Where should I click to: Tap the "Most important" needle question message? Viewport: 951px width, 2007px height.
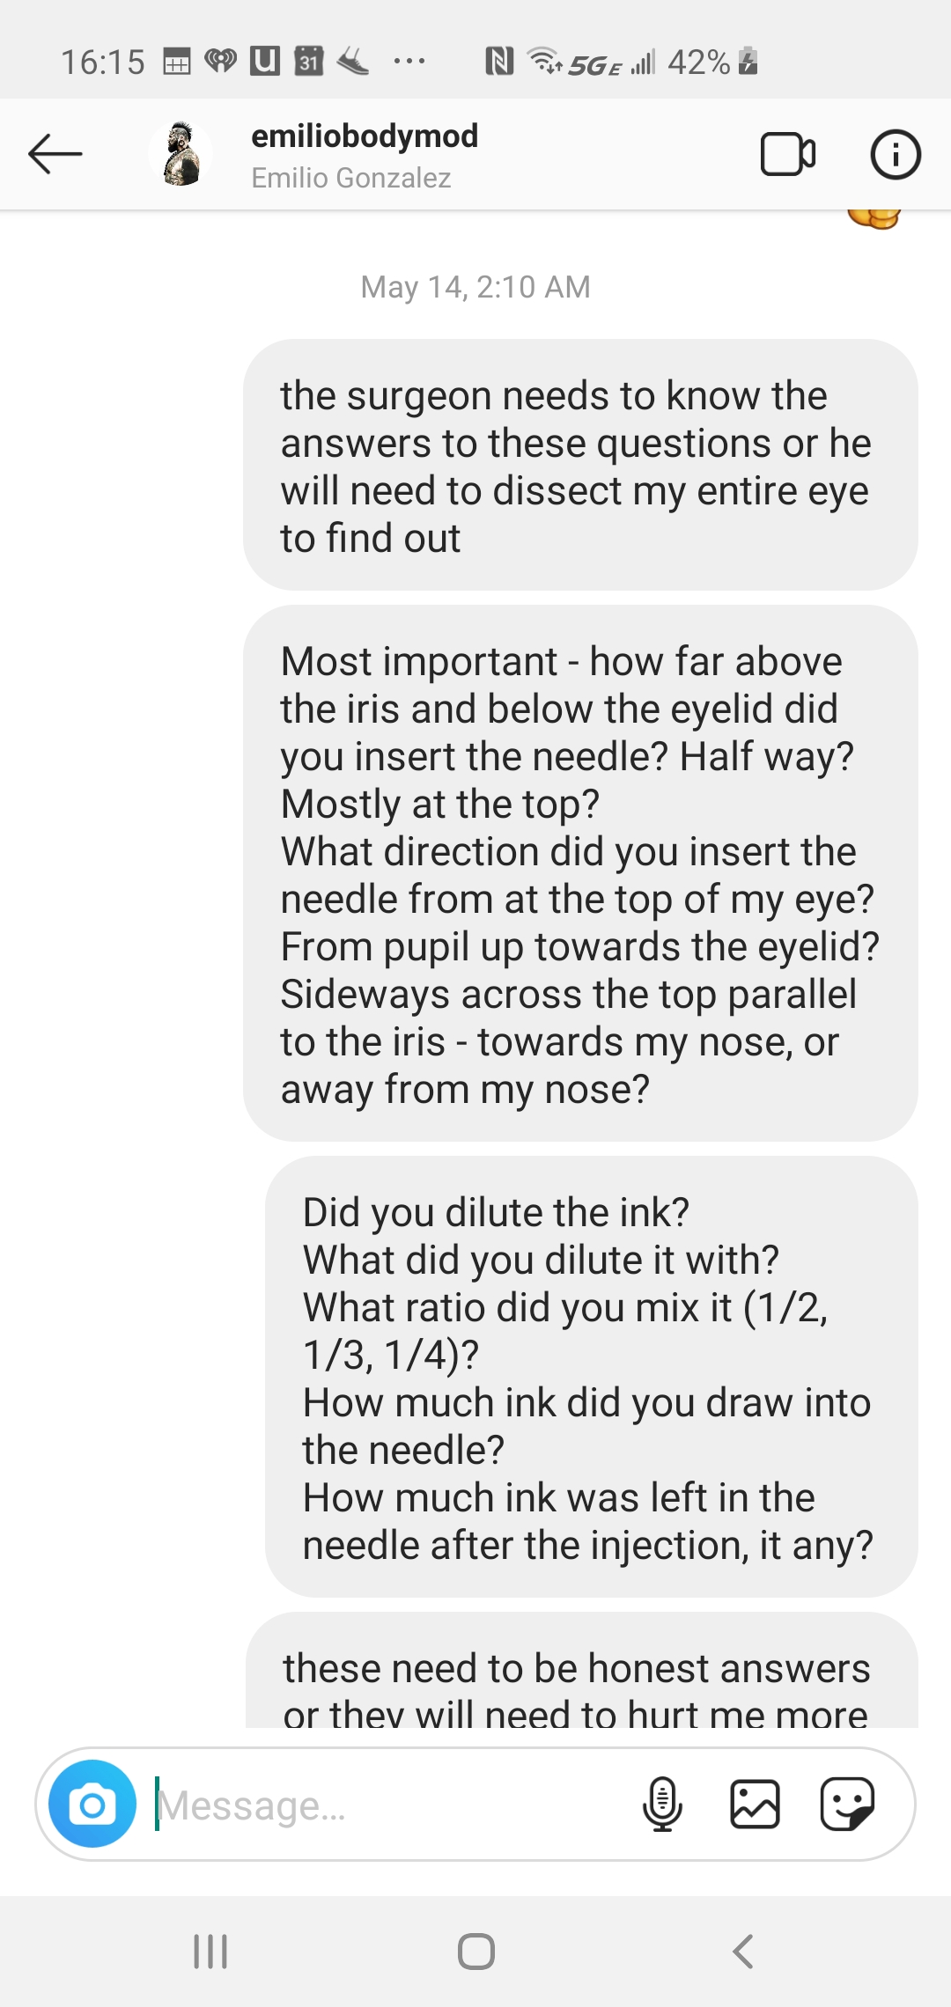pyautogui.click(x=580, y=874)
